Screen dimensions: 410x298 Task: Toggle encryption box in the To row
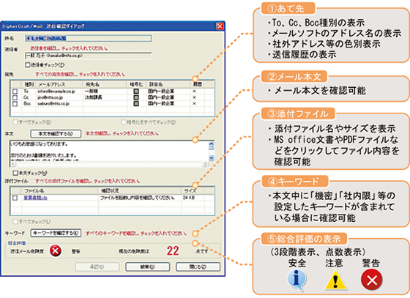pos(136,92)
